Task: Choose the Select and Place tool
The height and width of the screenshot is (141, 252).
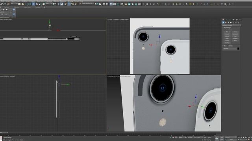Action: (44, 4)
